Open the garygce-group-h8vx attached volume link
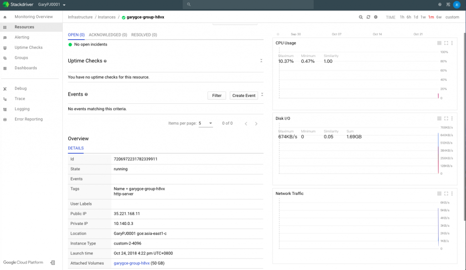Screen dimensions: 466x270 132,263
